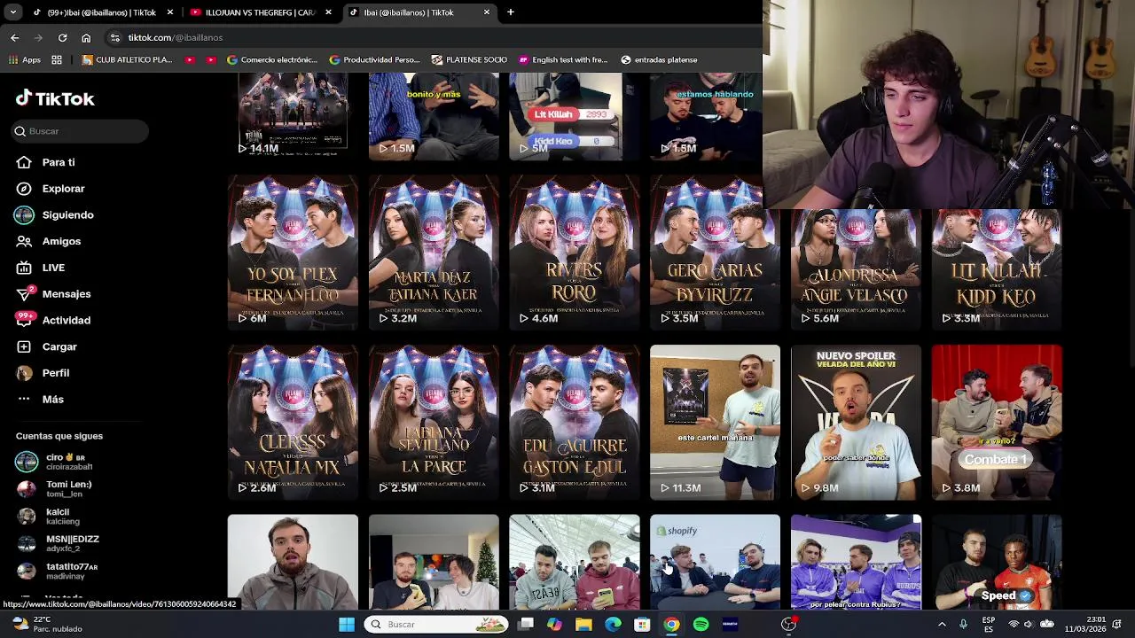Reload the page
The width and height of the screenshot is (1135, 638).
tap(62, 37)
